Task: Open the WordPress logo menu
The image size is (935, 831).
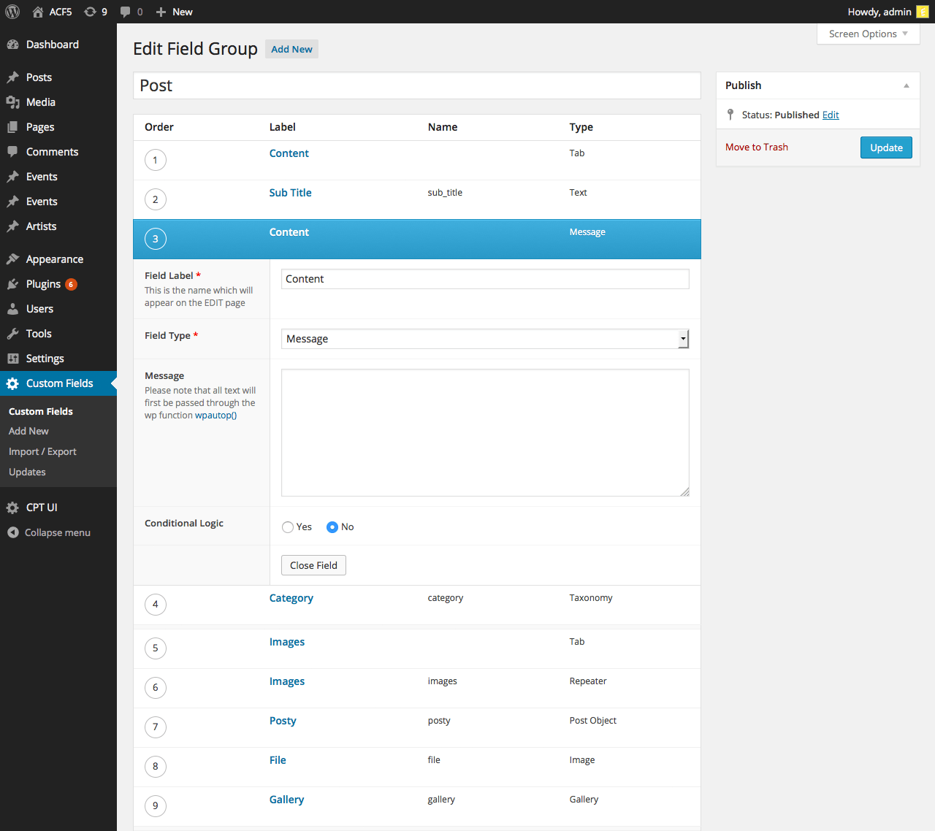Action: click(12, 12)
